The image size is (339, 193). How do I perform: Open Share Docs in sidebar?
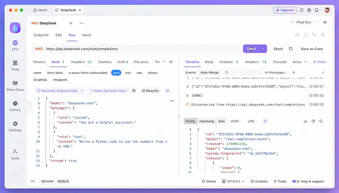coord(15,86)
